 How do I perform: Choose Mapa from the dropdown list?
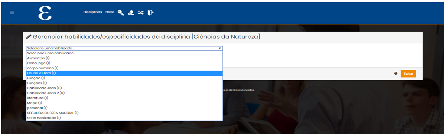coord(124,103)
